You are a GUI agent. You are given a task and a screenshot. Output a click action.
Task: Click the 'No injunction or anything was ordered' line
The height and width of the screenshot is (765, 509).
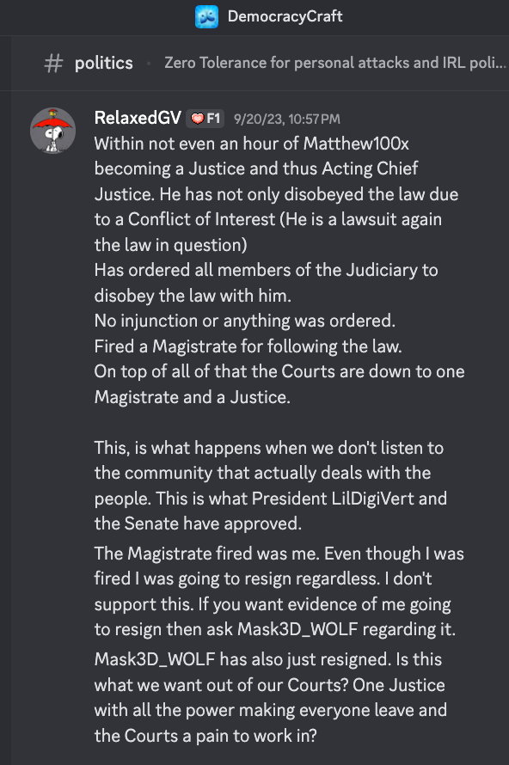(245, 321)
